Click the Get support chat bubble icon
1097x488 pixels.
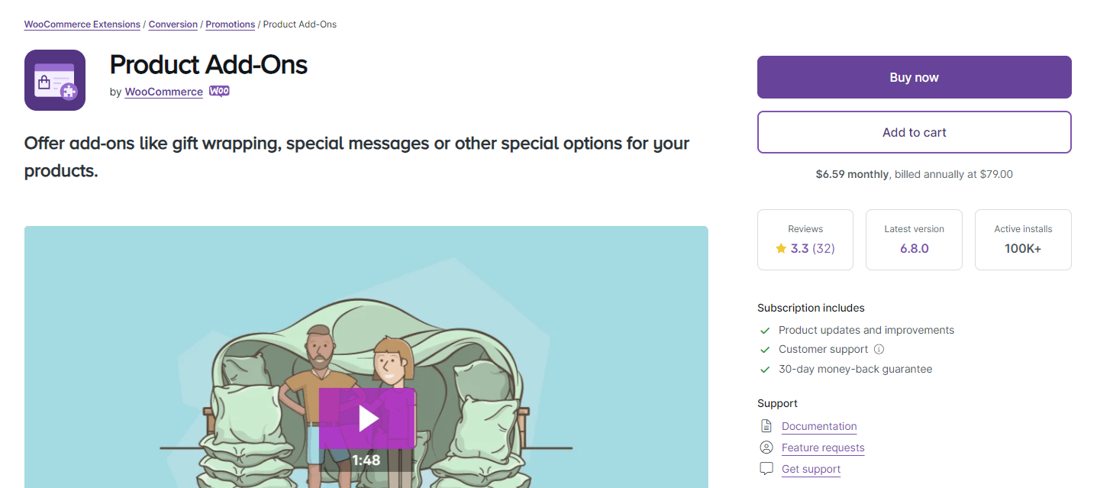(x=766, y=468)
